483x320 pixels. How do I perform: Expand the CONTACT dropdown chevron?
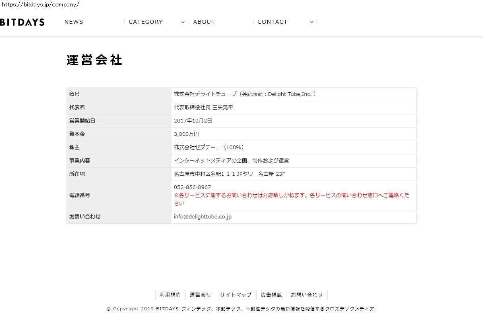pos(312,22)
